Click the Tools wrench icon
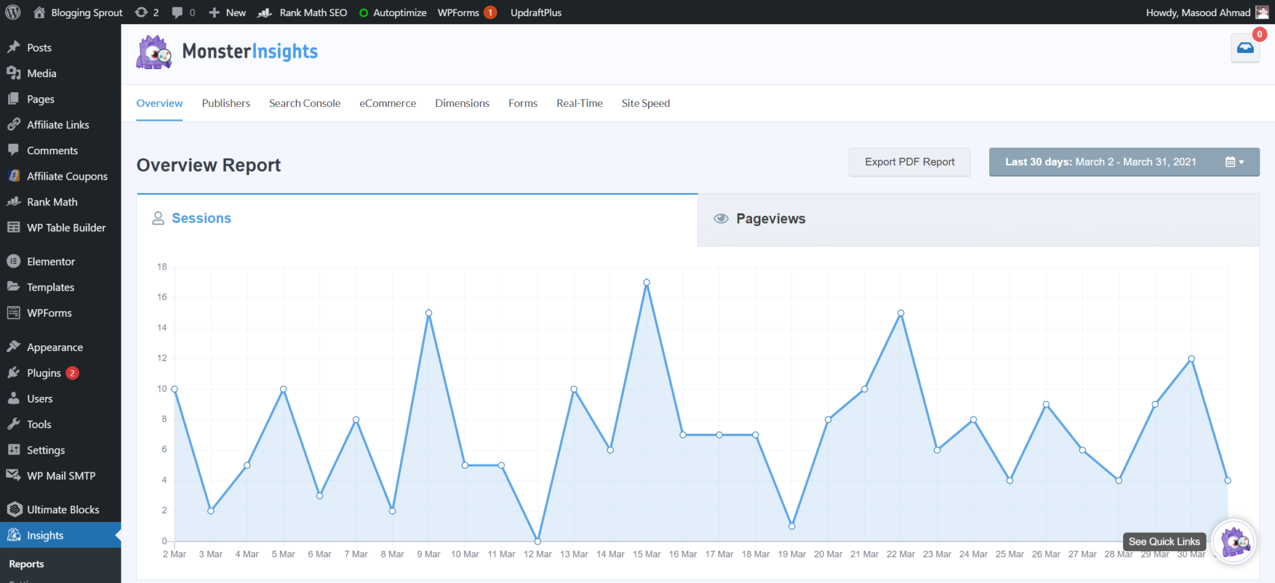1275x583 pixels. (x=14, y=424)
